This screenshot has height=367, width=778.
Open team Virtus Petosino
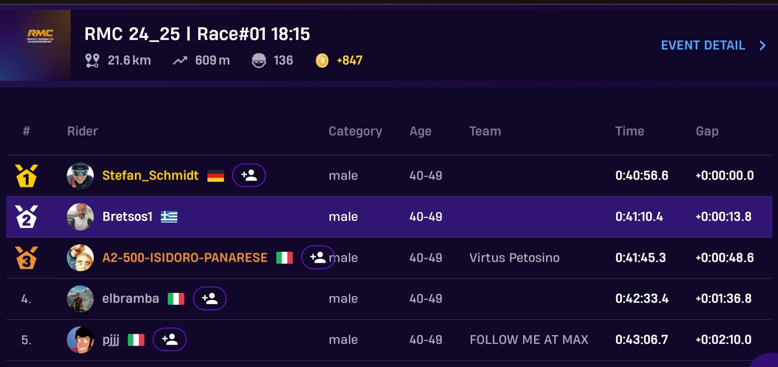pos(514,258)
